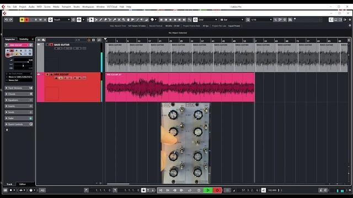Toggle global Read automation R button
This screenshot has width=353, height=198.
click(x=36, y=20)
